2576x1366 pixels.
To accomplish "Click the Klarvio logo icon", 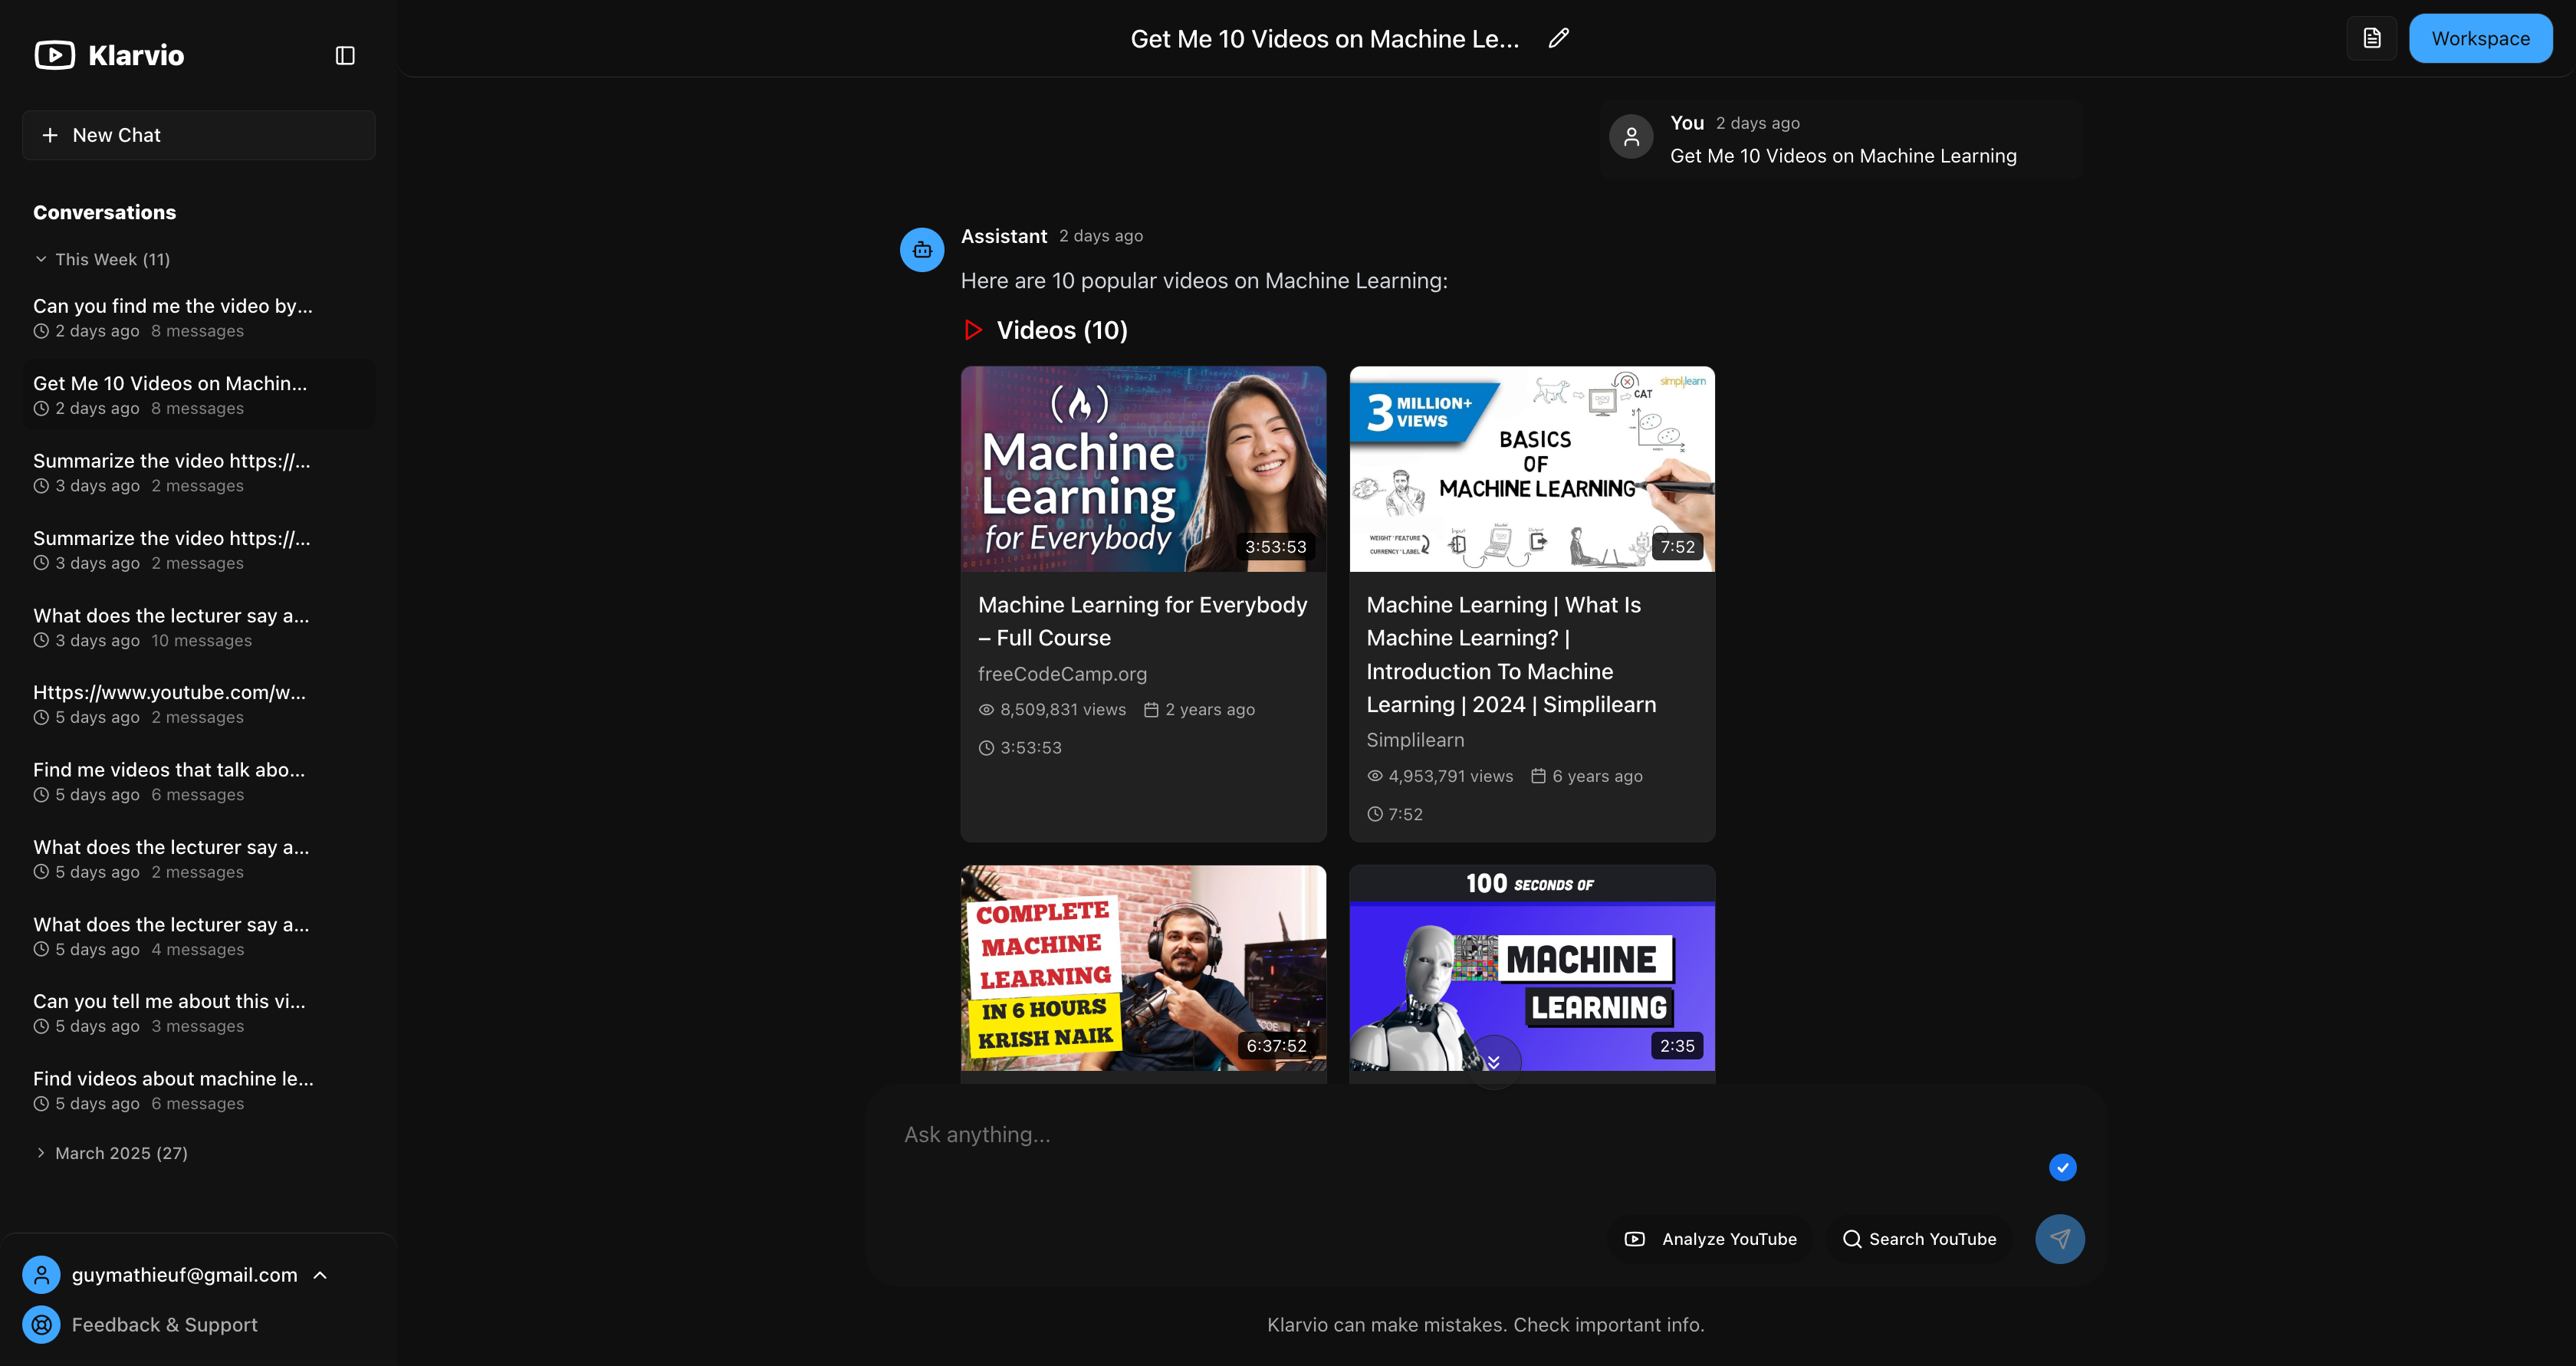I will pos(55,55).
